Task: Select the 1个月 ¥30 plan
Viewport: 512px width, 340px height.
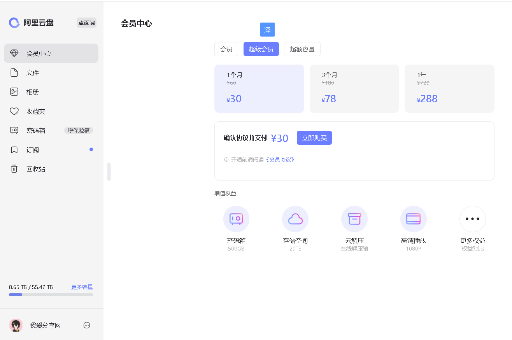Action: [259, 89]
